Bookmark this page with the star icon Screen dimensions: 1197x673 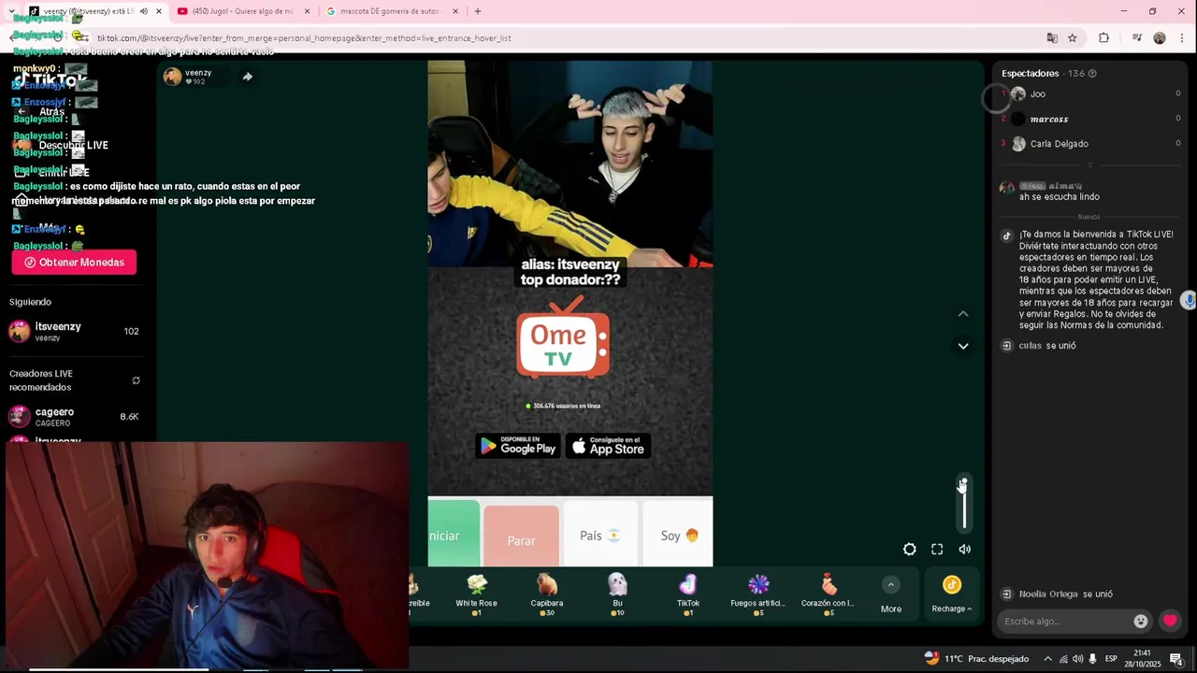pyautogui.click(x=1073, y=38)
